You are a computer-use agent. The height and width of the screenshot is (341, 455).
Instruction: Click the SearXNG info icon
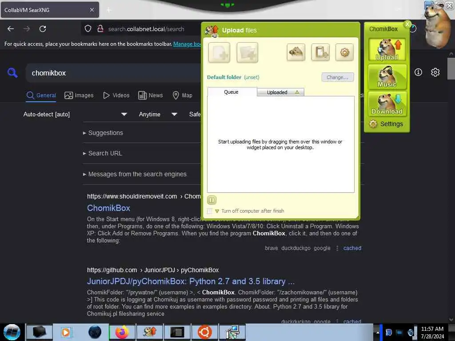point(418,72)
